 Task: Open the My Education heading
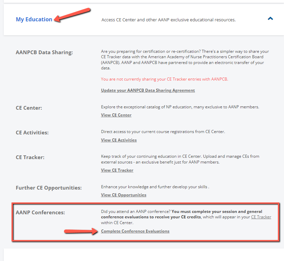(34, 19)
